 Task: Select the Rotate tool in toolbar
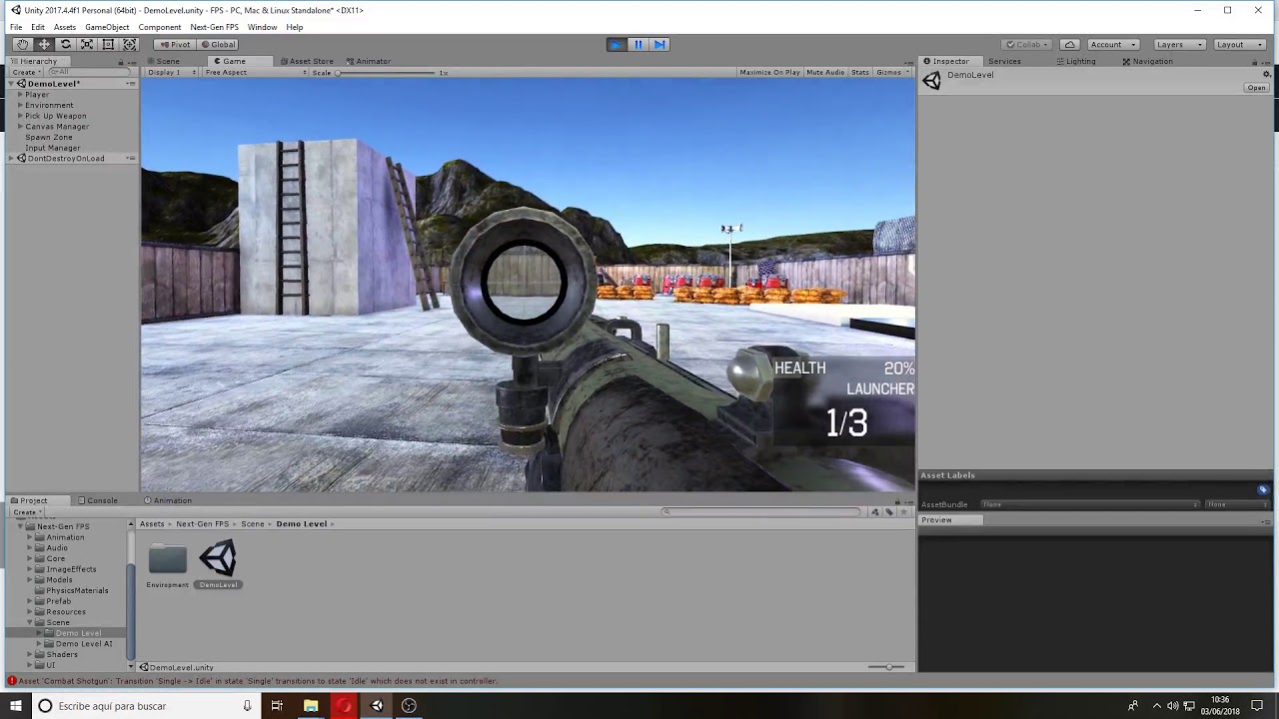[66, 44]
